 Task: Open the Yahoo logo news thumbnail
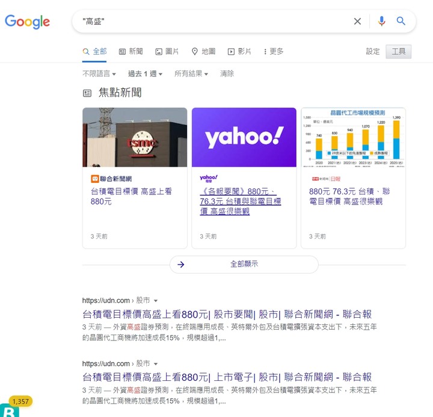click(244, 137)
